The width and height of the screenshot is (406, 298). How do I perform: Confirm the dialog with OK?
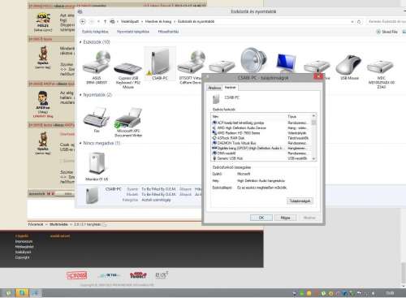tap(261, 218)
